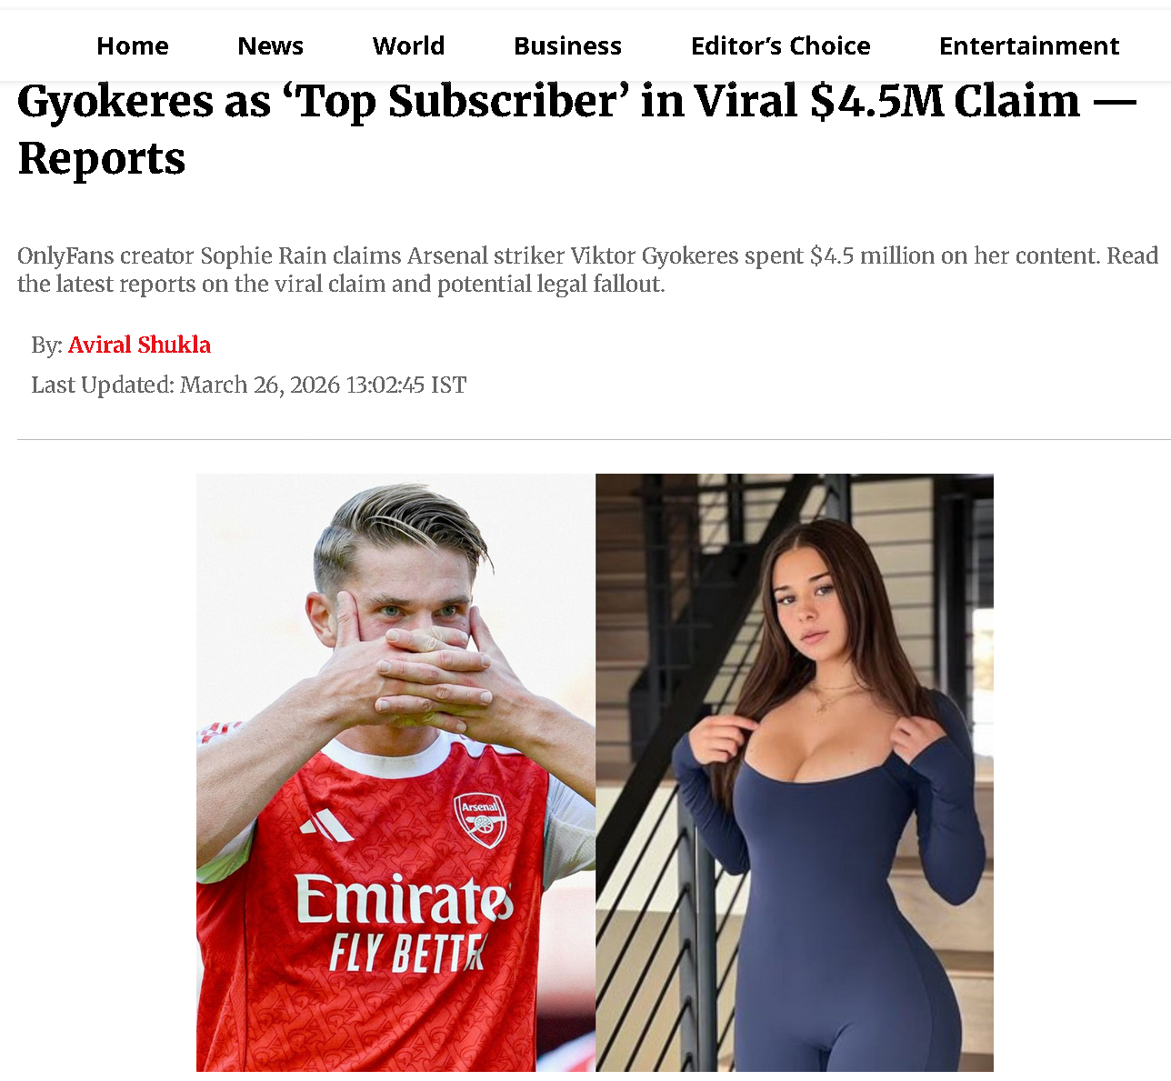This screenshot has width=1171, height=1081.
Task: Click the "By:" byline label
Action: (46, 345)
